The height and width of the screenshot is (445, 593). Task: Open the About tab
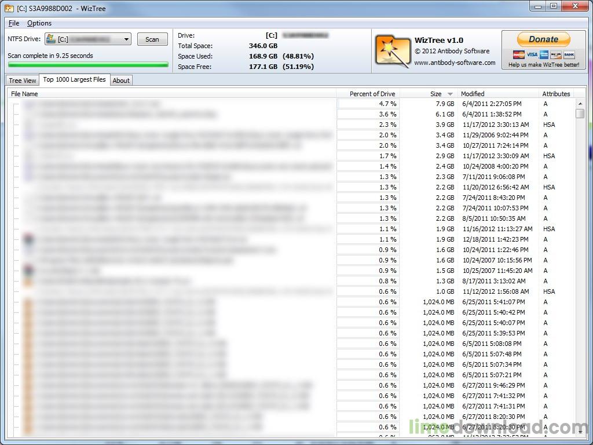tap(121, 80)
